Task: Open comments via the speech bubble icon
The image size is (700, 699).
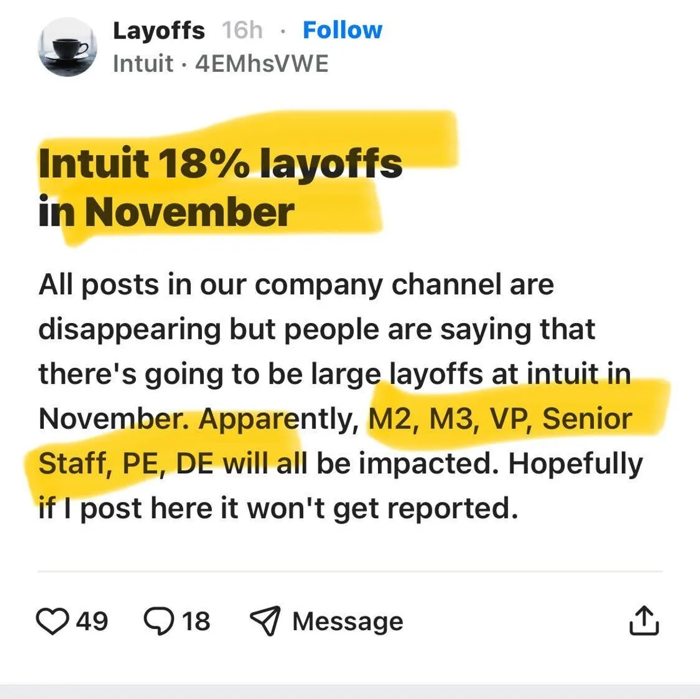Action: 159,621
